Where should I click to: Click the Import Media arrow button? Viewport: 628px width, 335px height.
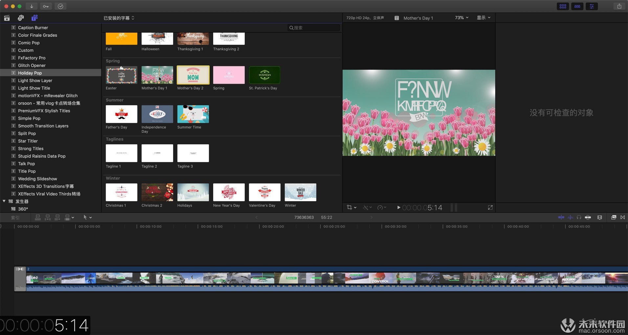tap(32, 6)
